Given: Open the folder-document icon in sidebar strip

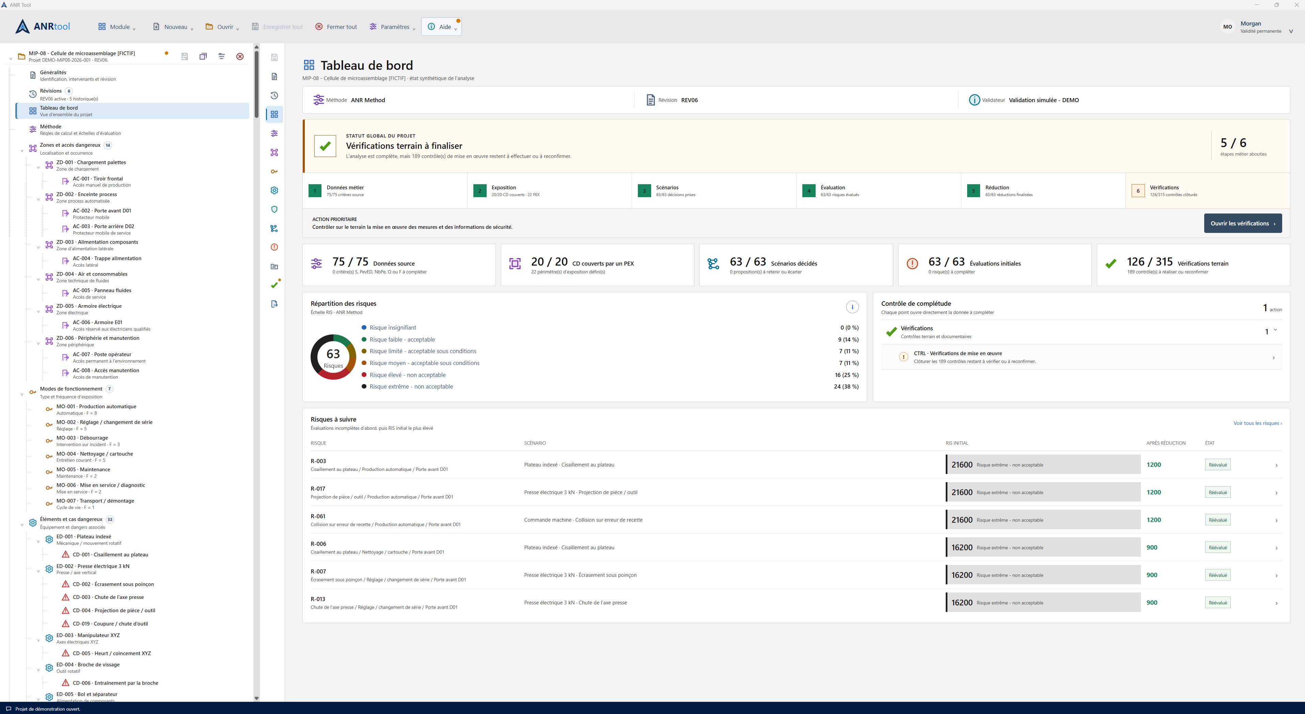Looking at the screenshot, I should 274,266.
